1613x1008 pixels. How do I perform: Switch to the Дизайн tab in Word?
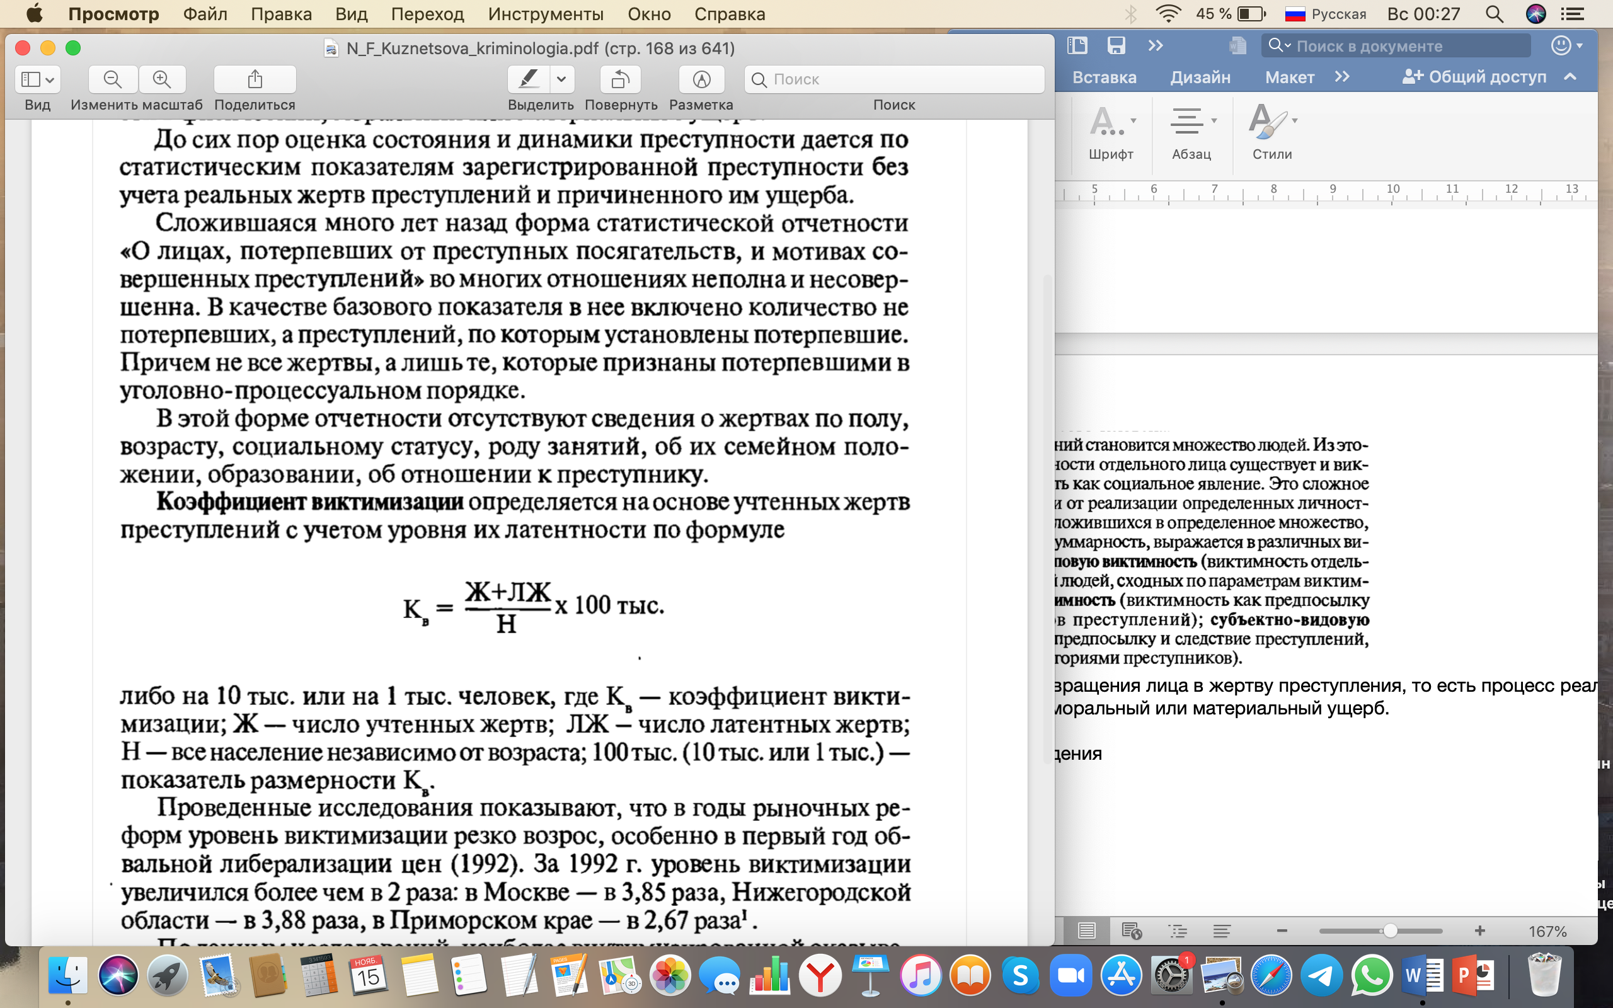[1200, 77]
